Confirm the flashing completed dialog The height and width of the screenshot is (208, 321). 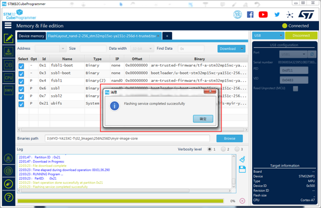click(x=203, y=119)
